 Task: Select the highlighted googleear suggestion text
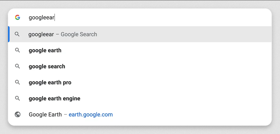41,34
